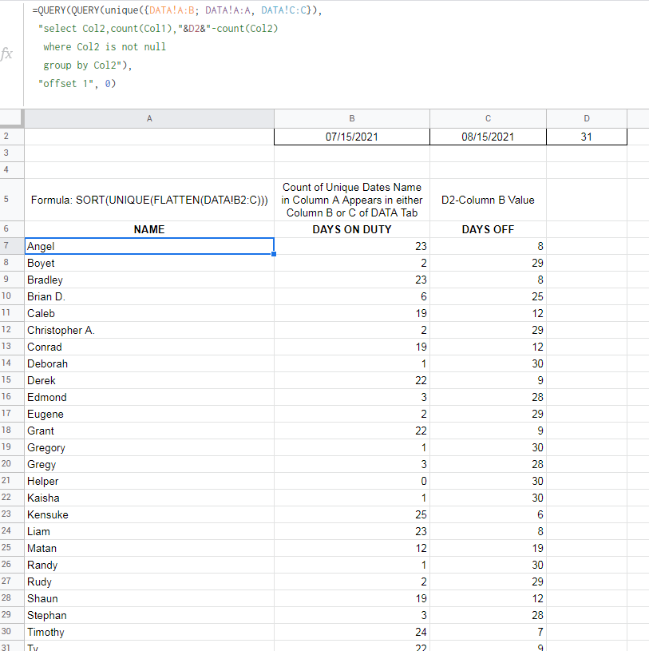
Task: Click the 07/15/2021 date cell
Action: (x=352, y=137)
